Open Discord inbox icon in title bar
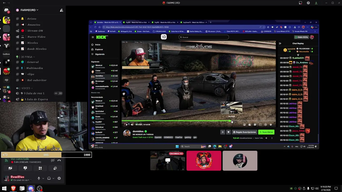This screenshot has height=192, width=342. tap(301, 3)
